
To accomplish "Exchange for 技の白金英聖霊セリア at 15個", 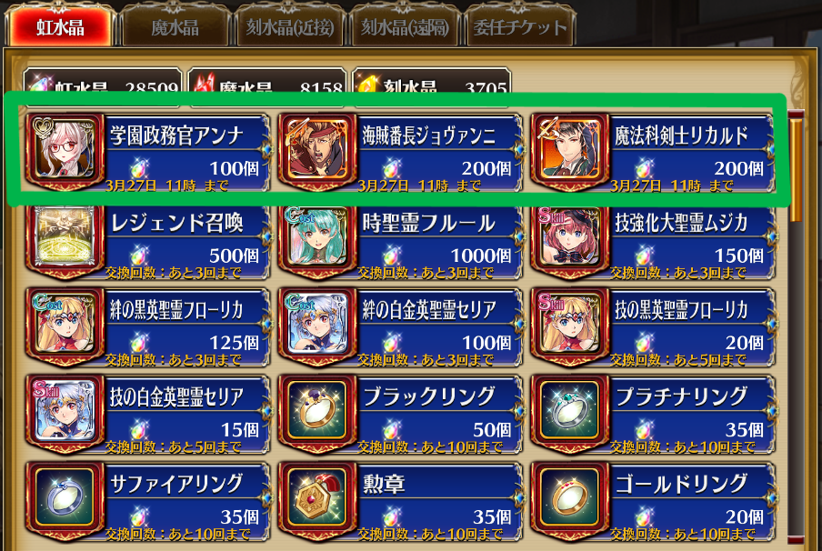I will [148, 413].
